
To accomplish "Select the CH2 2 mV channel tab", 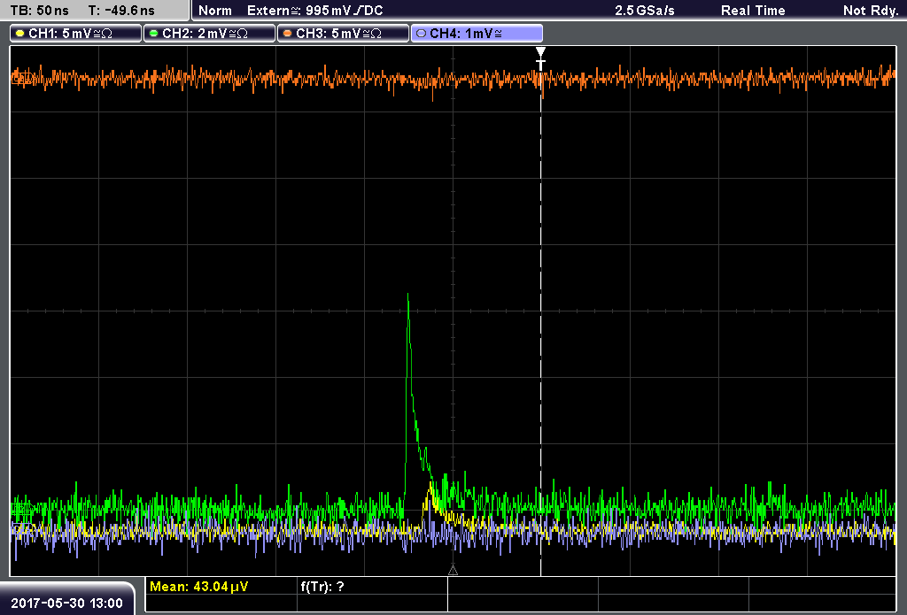I will point(209,34).
